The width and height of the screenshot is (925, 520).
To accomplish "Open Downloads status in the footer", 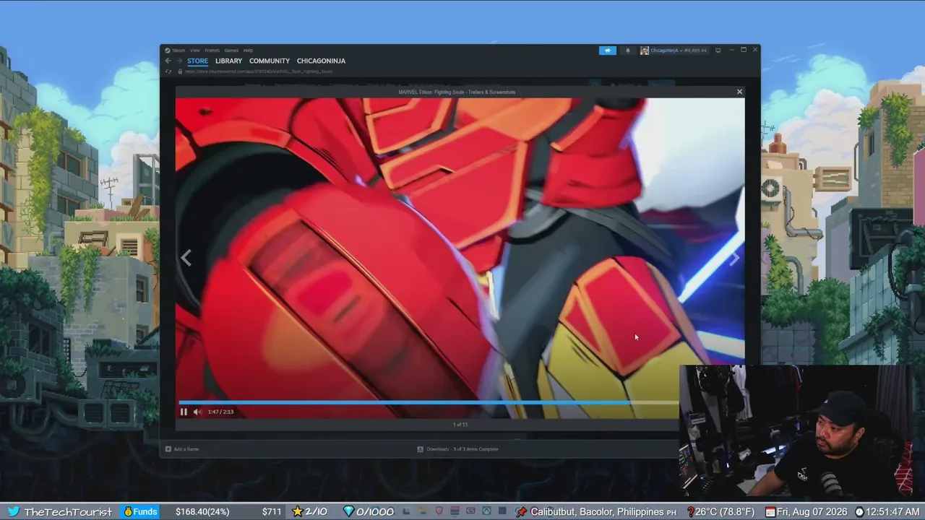I will coord(457,449).
